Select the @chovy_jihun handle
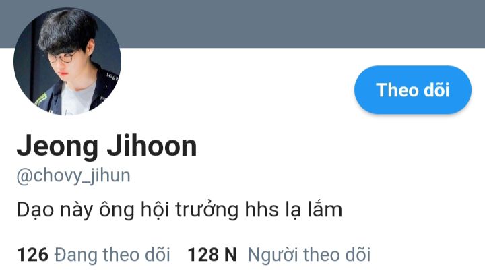This screenshot has width=485, height=273. (73, 175)
